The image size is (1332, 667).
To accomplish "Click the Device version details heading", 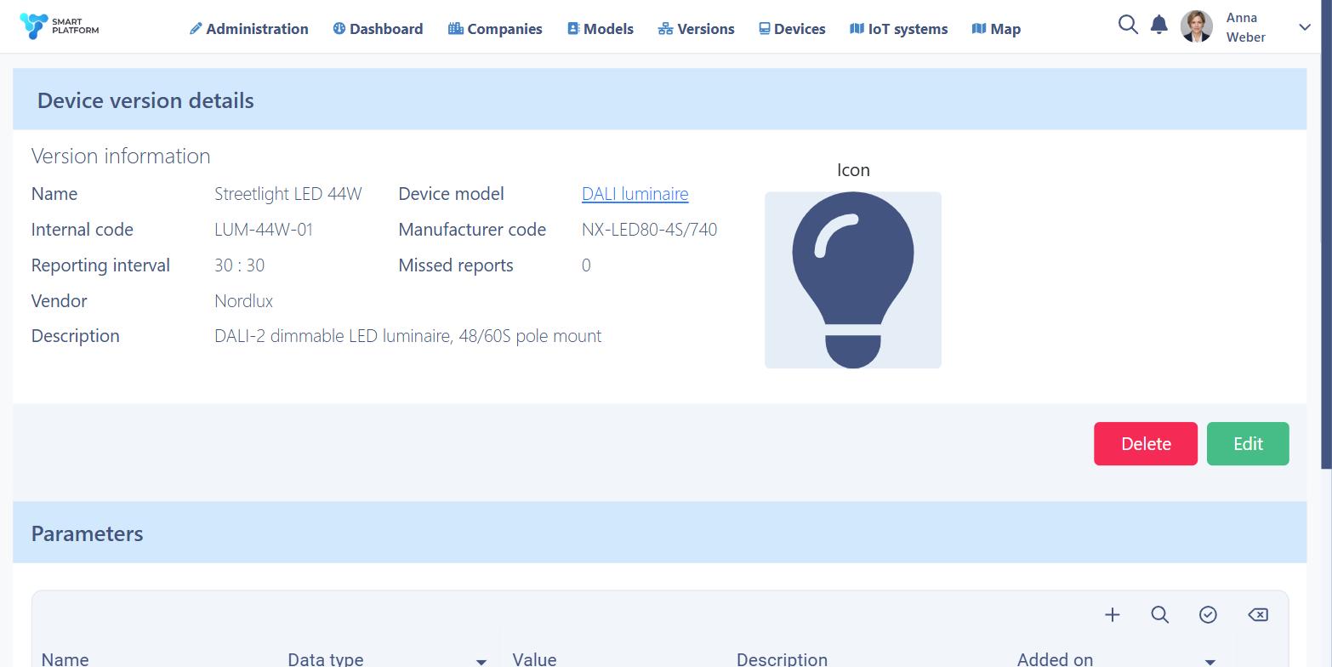I will [145, 100].
